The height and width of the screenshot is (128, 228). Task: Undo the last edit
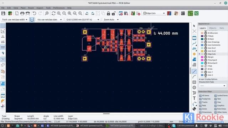click(34, 14)
